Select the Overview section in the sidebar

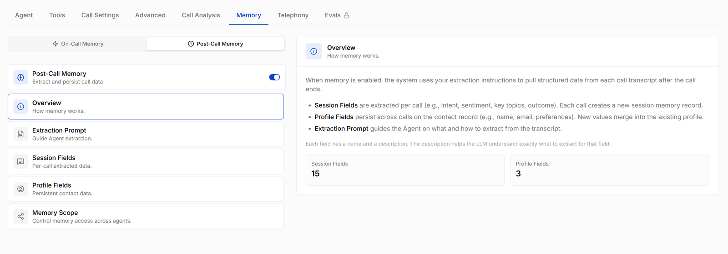[146, 107]
